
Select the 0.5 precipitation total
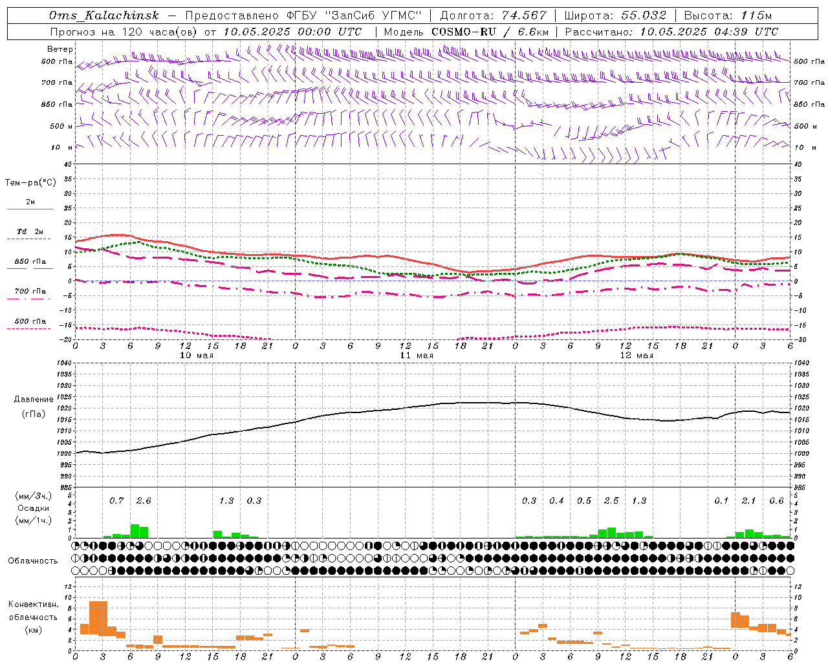[584, 500]
